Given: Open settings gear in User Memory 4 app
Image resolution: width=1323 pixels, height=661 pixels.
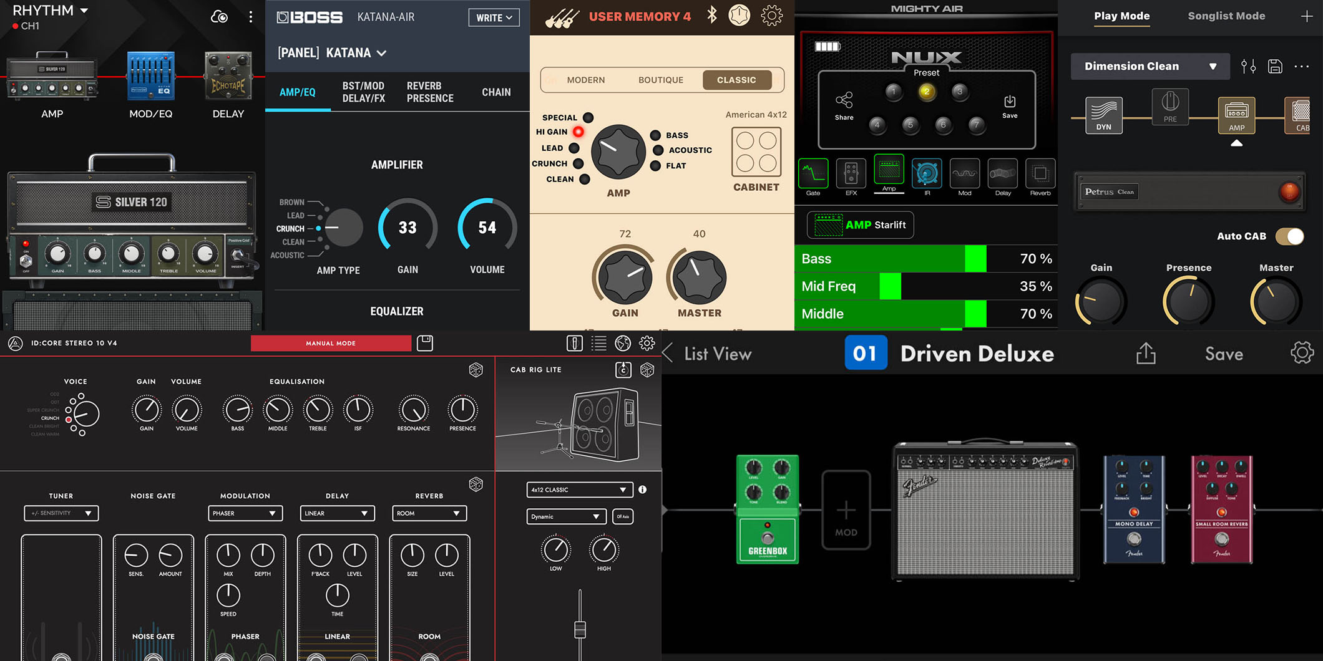Looking at the screenshot, I should click(x=772, y=15).
